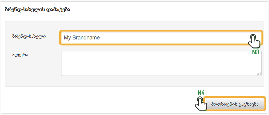269x115 pixels.
Task: Select the აღწერა field label
Action: [x=20, y=55]
